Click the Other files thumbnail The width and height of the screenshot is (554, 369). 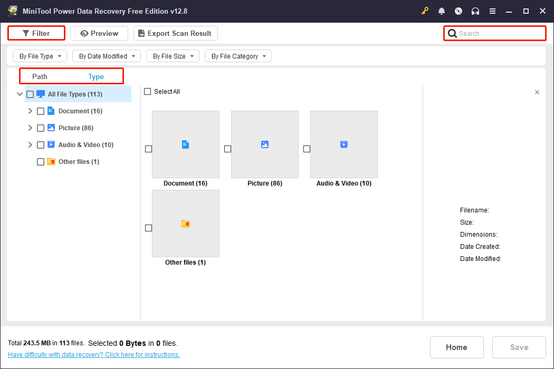pos(185,224)
